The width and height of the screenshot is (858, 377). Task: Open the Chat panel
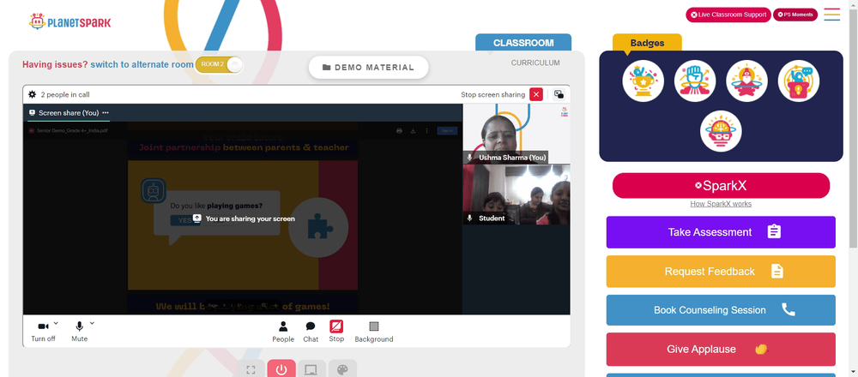[311, 332]
